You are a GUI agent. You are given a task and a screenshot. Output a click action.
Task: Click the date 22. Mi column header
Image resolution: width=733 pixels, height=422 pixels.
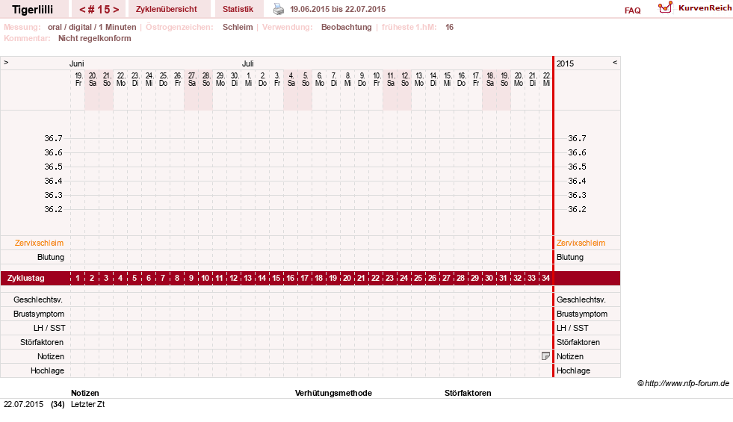click(x=546, y=79)
